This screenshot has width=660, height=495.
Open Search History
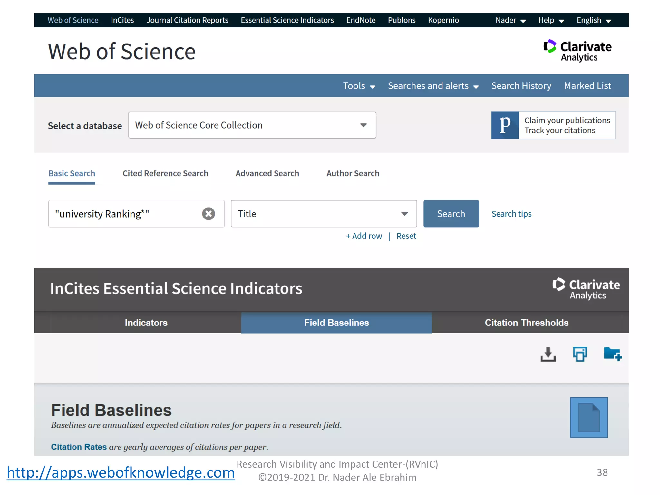pyautogui.click(x=521, y=86)
